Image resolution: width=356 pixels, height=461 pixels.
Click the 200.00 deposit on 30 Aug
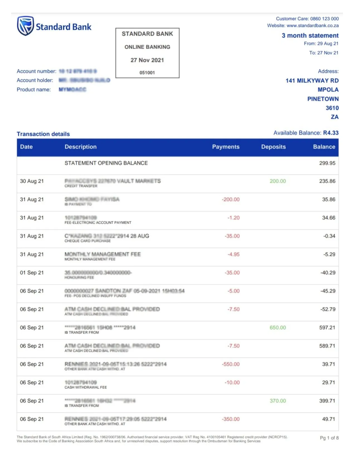click(278, 181)
